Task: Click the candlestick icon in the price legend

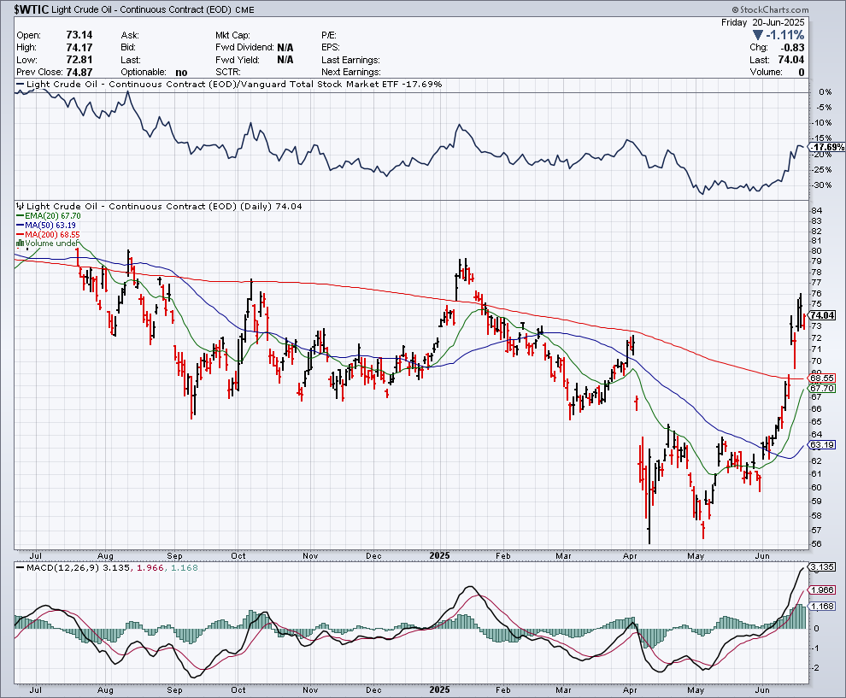Action: click(x=20, y=206)
